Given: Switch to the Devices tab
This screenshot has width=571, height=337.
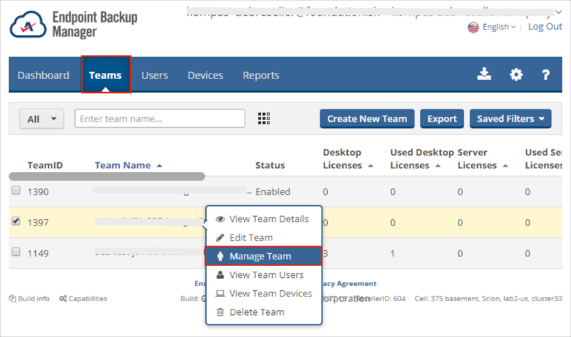Looking at the screenshot, I should tap(205, 75).
